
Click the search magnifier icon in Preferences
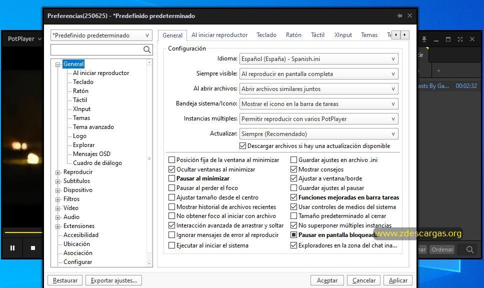147,49
